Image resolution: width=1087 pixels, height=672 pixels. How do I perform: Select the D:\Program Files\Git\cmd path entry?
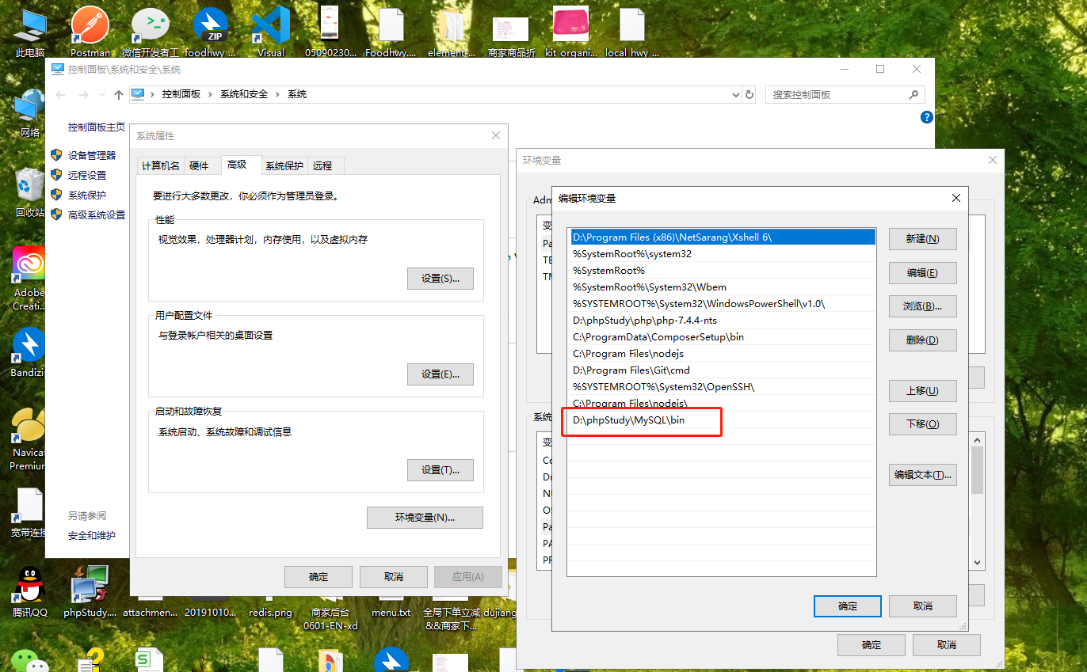[x=723, y=370]
